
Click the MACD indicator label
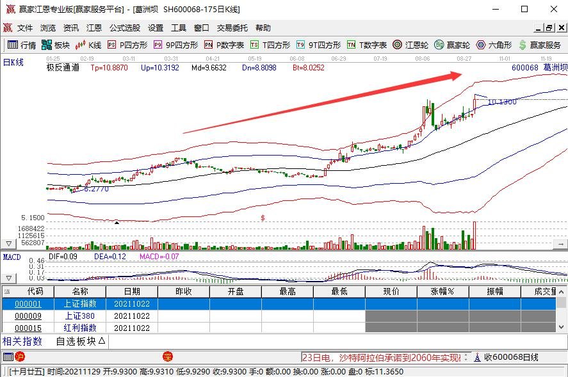[x=12, y=257]
